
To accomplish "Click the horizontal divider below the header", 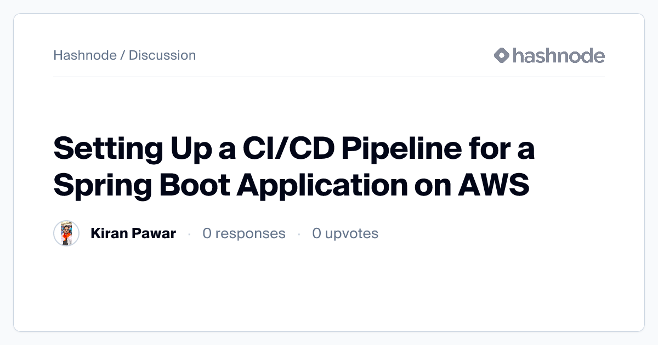I will tap(329, 77).
